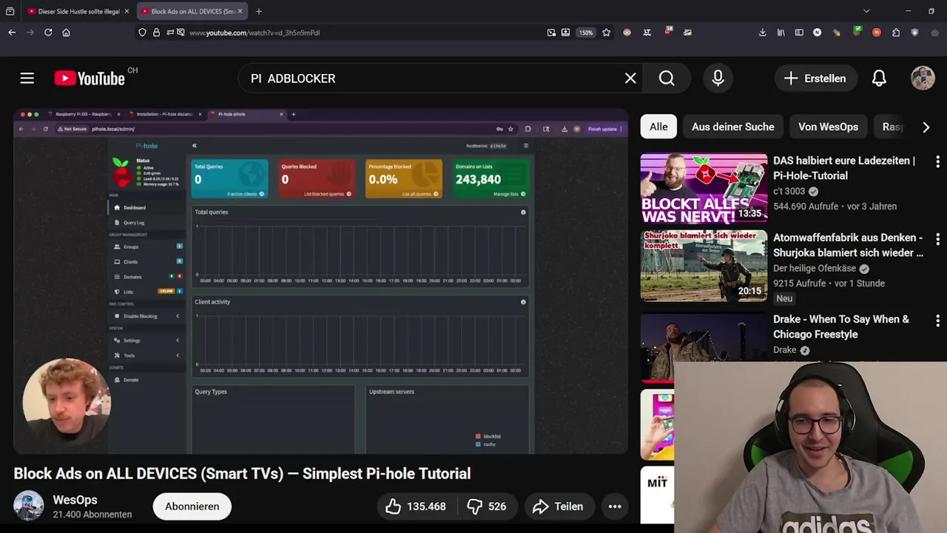Click the Neu badge on Atomwaffenfabrik video
947x533 pixels.
tap(784, 298)
